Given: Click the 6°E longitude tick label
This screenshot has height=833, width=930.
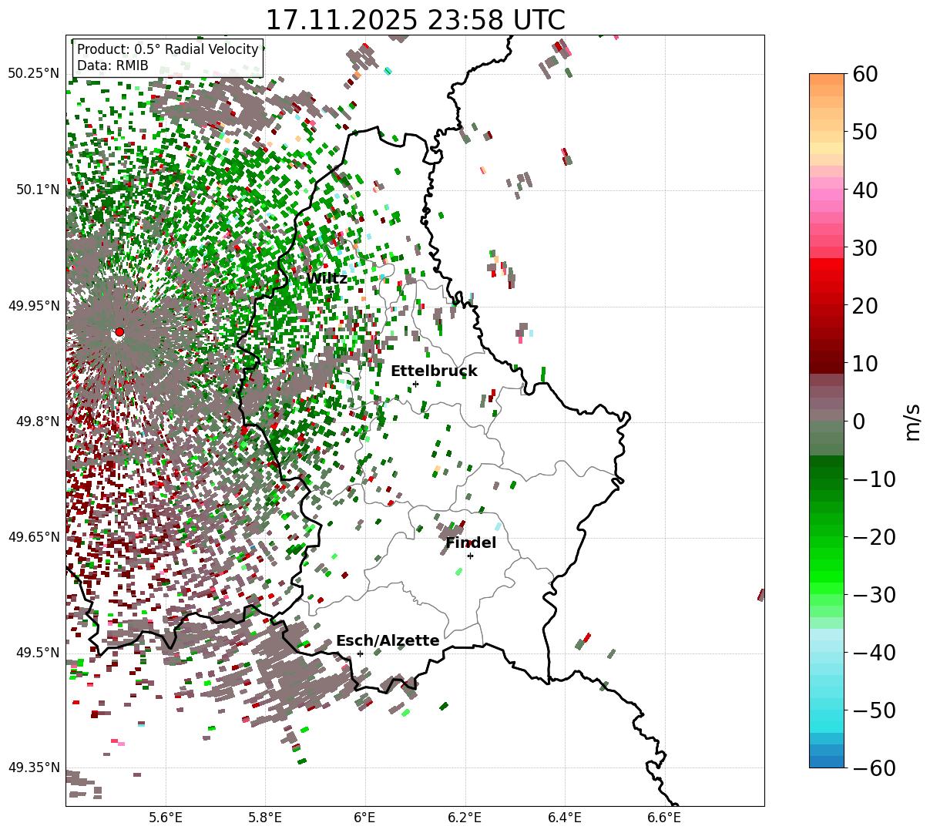Looking at the screenshot, I should [365, 817].
